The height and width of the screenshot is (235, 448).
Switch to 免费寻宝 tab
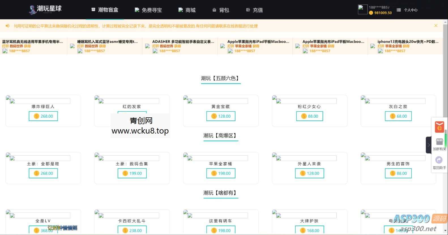tap(148, 10)
